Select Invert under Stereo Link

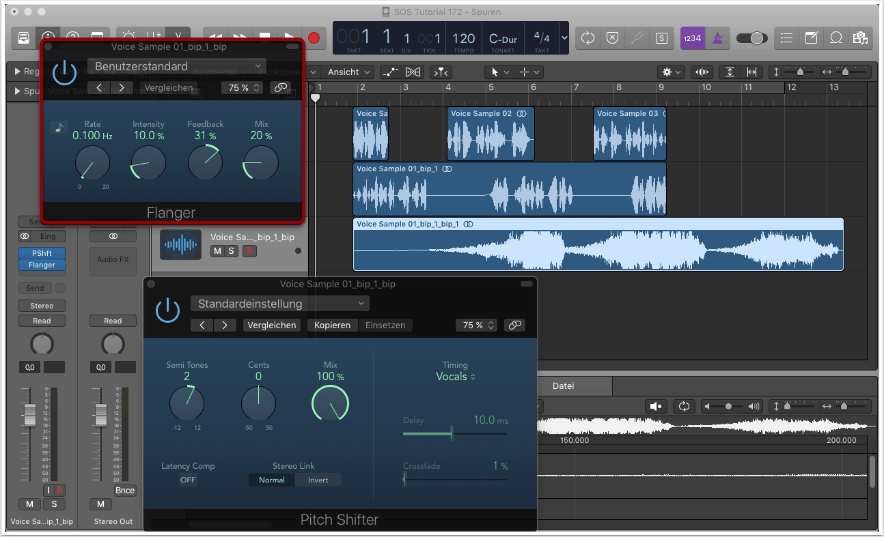318,480
